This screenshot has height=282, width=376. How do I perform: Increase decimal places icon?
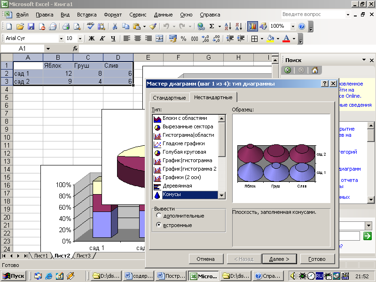(x=205, y=39)
